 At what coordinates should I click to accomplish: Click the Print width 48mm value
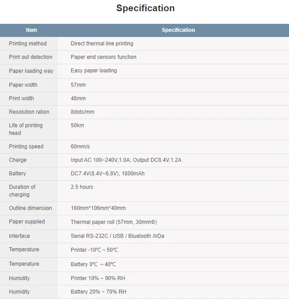coord(78,98)
